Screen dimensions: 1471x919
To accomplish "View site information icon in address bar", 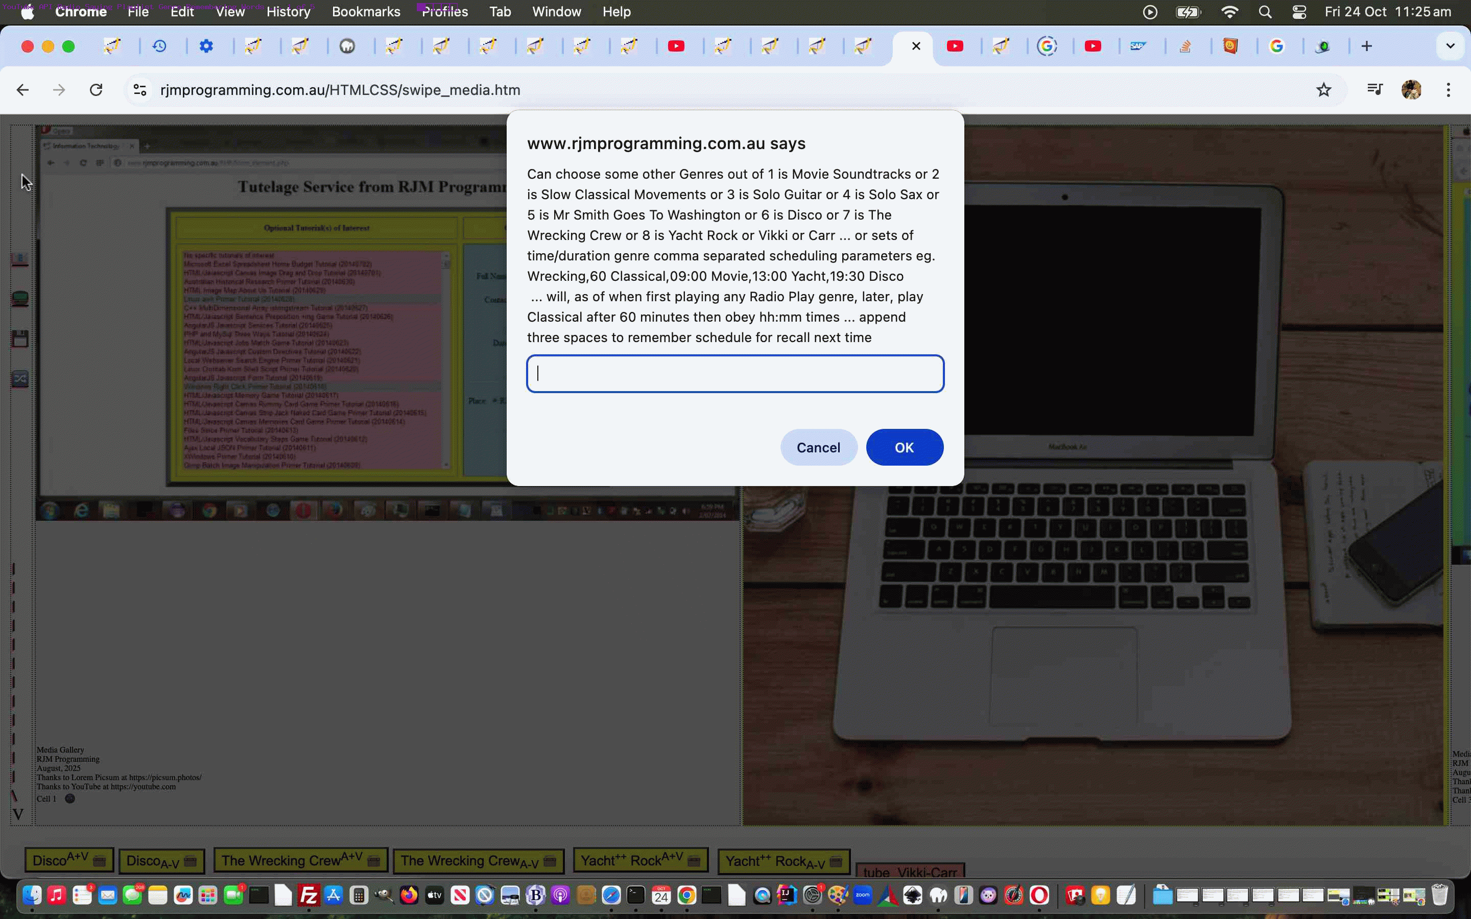I will tap(140, 90).
